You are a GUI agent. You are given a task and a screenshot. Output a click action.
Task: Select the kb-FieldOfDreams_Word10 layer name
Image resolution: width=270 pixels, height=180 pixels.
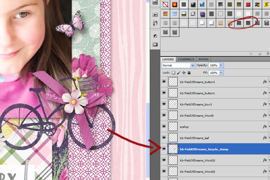[198, 160]
